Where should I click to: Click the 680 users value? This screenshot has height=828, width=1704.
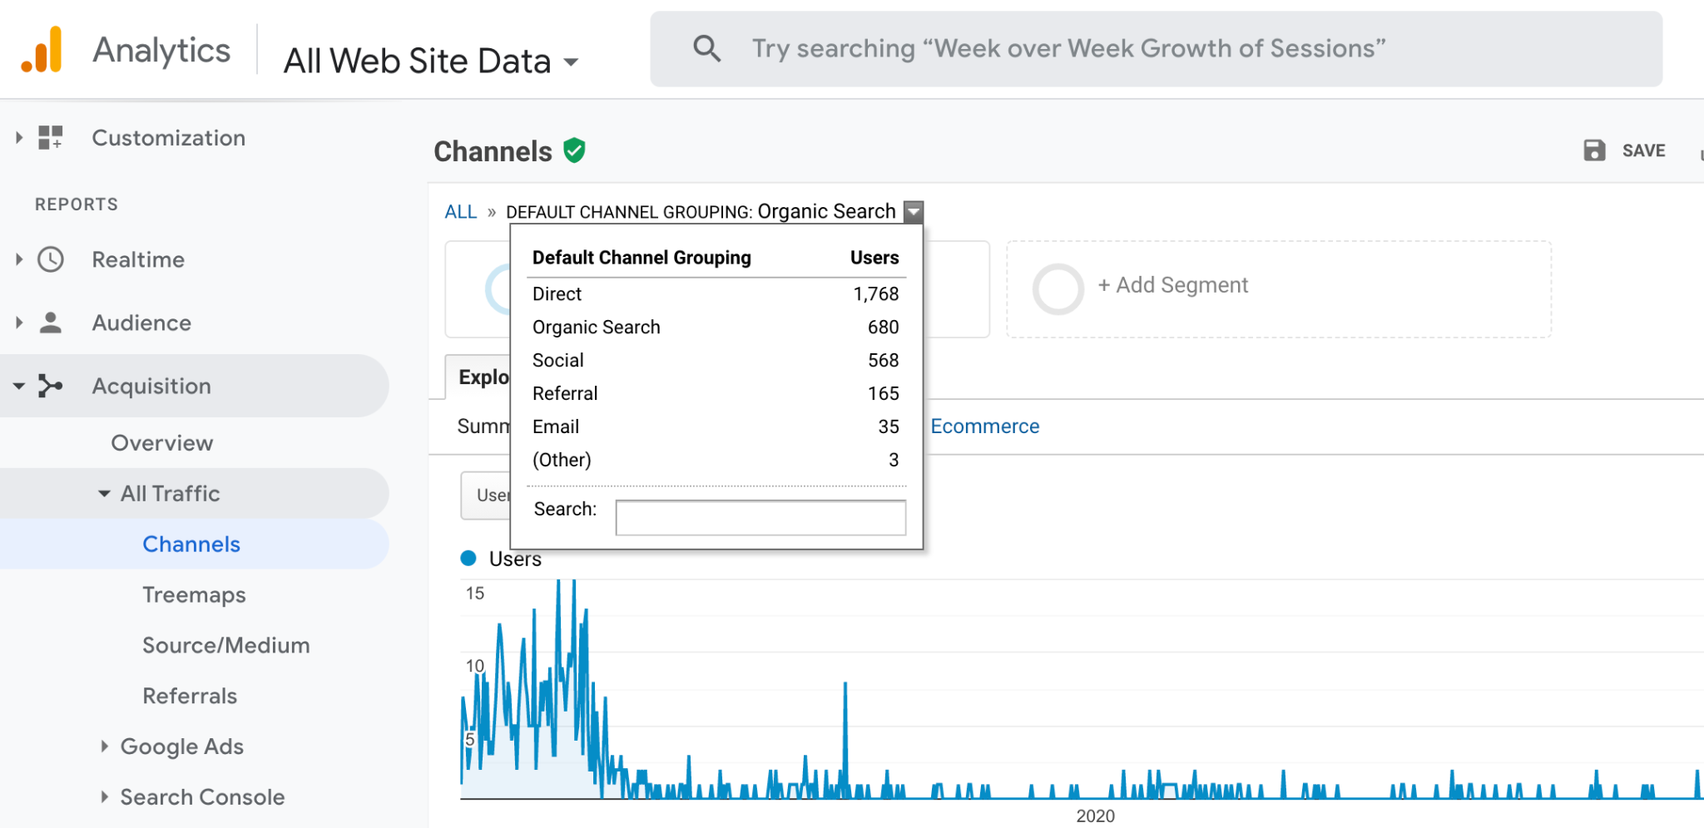[883, 327]
